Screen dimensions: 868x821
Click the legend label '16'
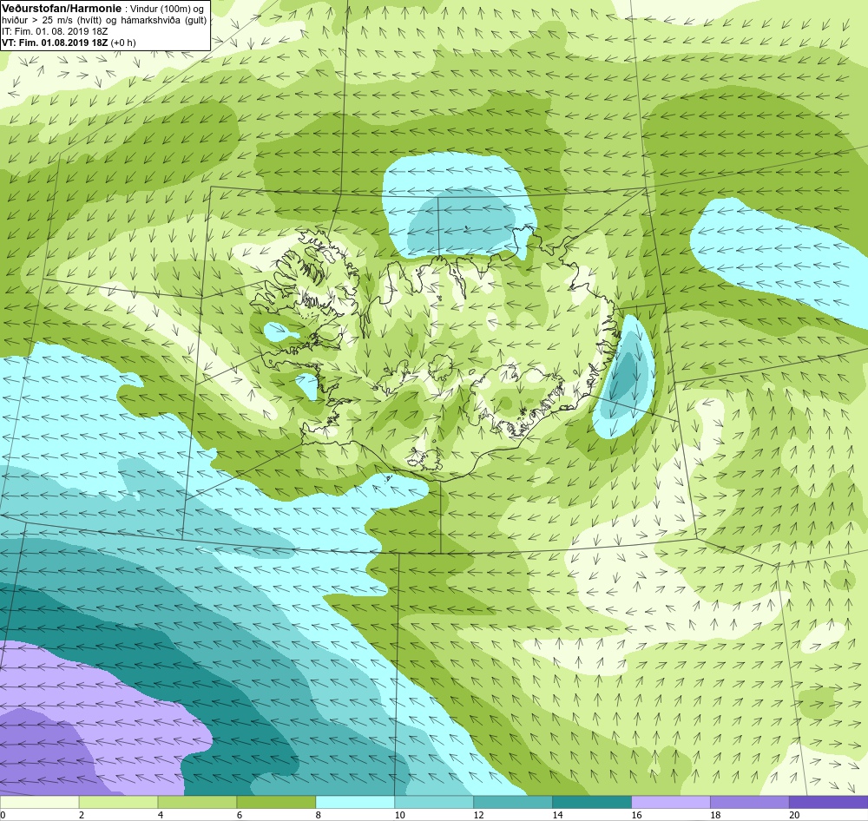pos(636,815)
